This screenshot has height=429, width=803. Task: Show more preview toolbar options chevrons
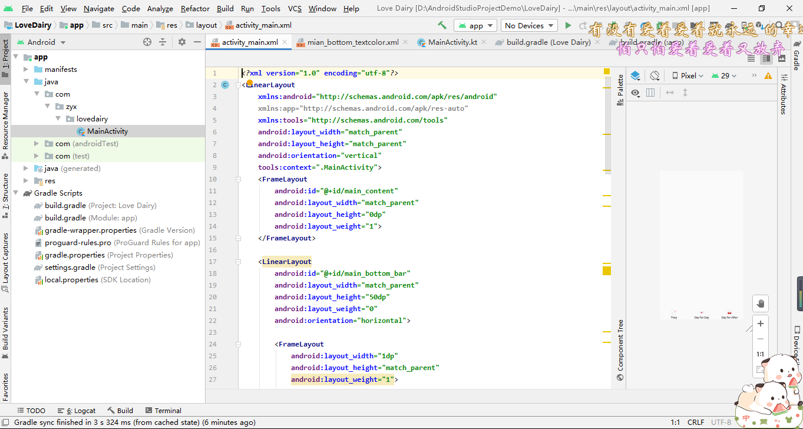point(754,75)
